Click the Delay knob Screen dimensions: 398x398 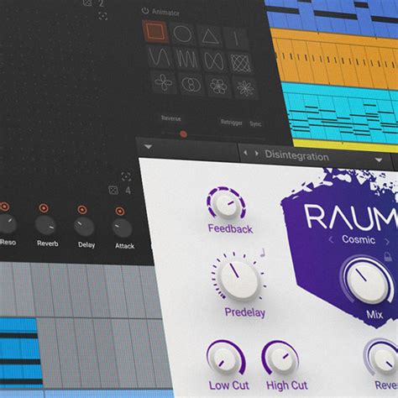pos(84,228)
